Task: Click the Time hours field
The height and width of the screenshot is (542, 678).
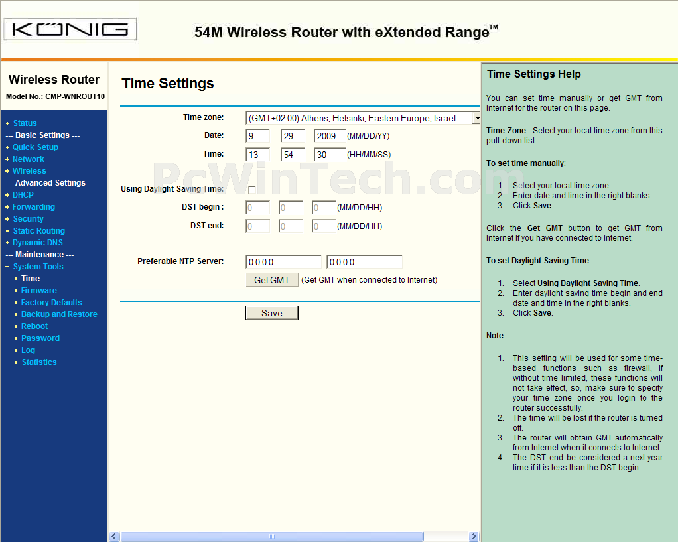Action: click(x=257, y=155)
